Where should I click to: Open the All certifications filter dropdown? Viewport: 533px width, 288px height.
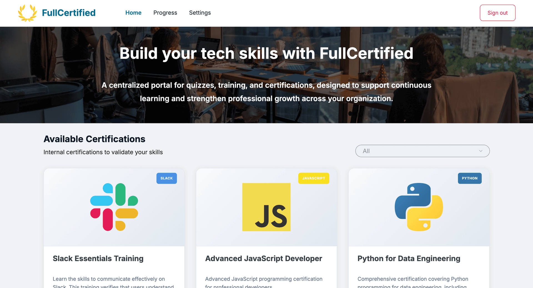coord(422,151)
